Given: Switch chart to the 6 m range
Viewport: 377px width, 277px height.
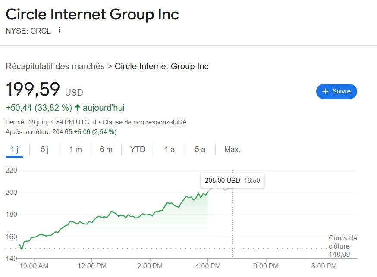Looking at the screenshot, I should [x=106, y=149].
